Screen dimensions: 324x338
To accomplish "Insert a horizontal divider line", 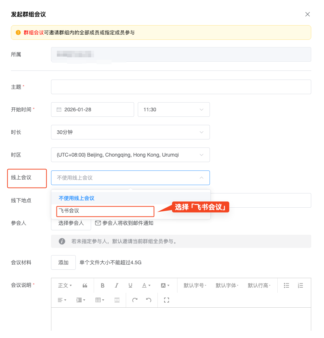I will coord(117,300).
